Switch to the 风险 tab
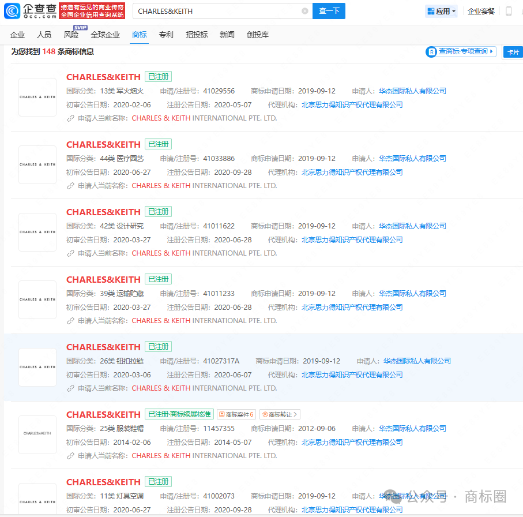523x517 pixels. (x=71, y=35)
